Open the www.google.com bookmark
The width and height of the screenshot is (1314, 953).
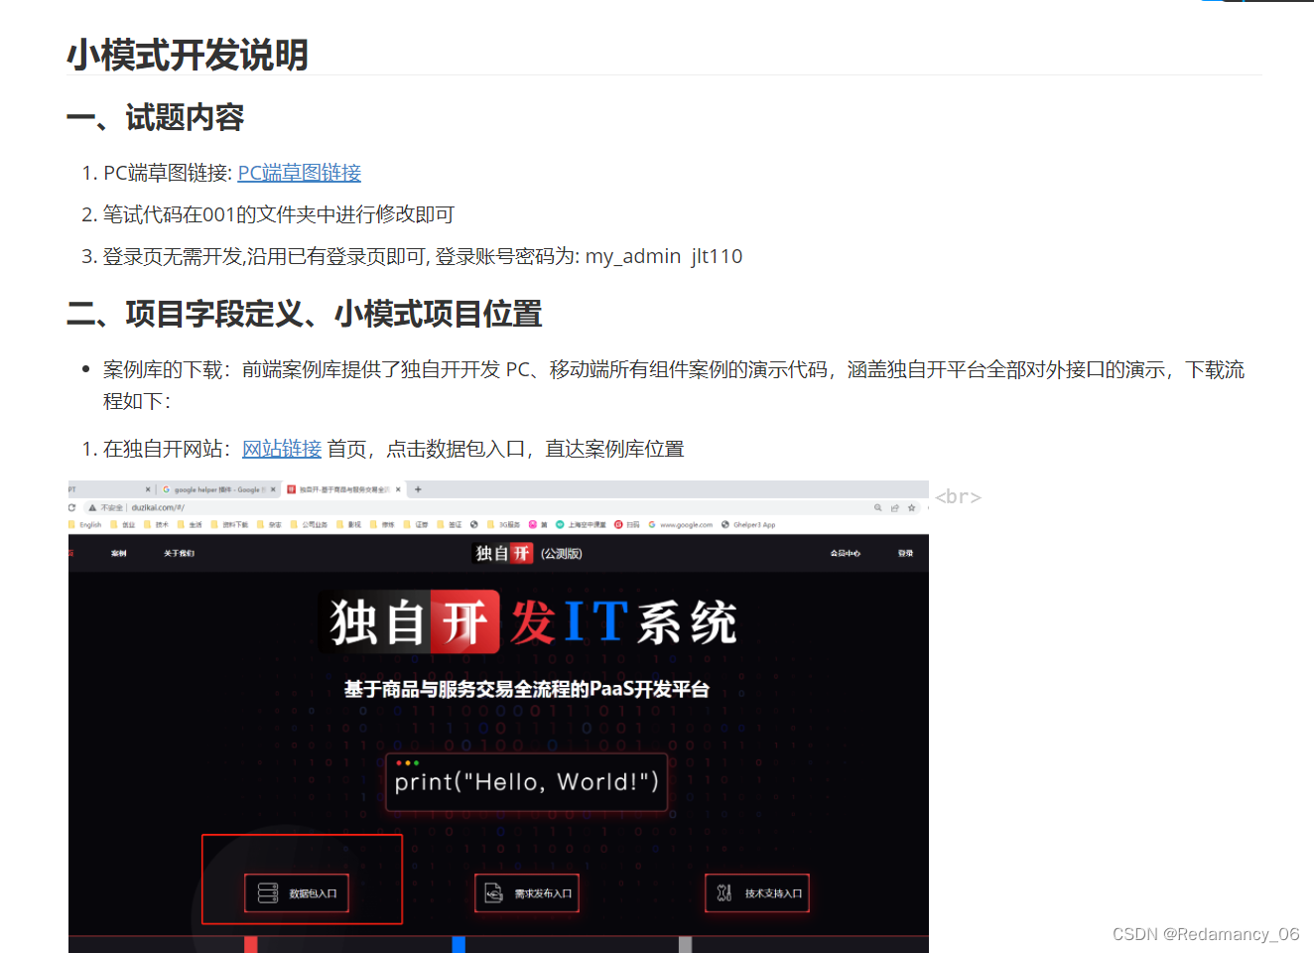[681, 524]
